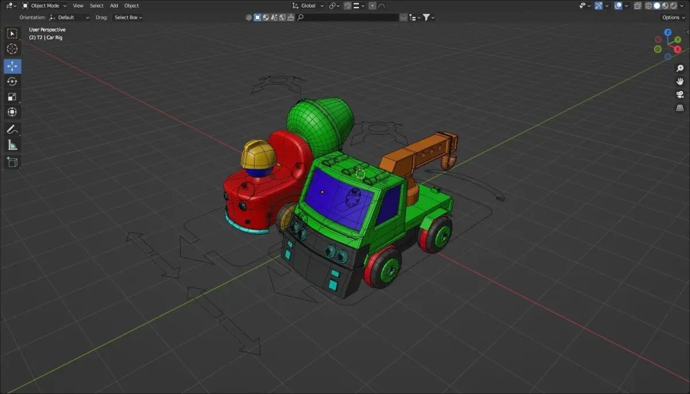Open the Orientation Default dropdown

point(70,17)
